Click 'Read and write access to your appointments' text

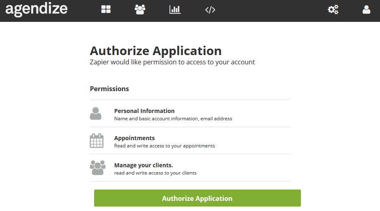tap(165, 146)
